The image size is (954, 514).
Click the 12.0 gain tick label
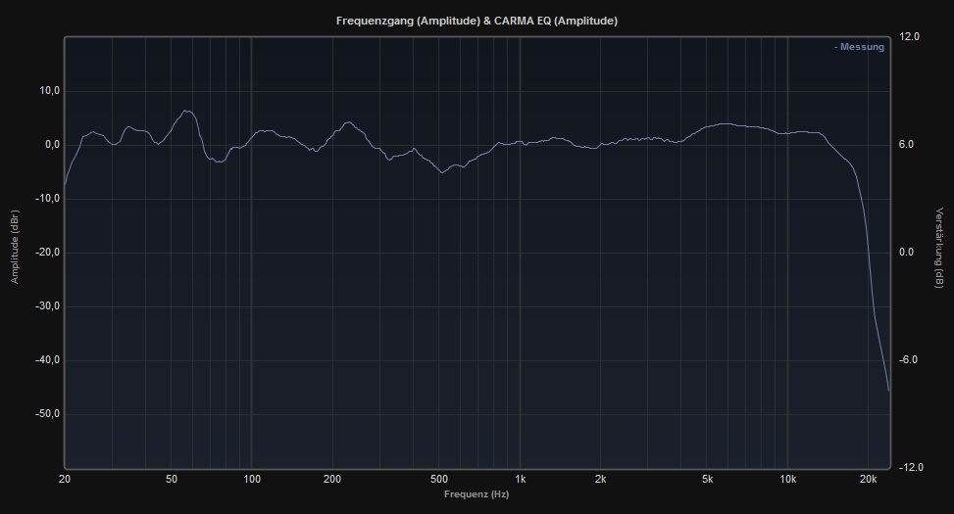[909, 37]
